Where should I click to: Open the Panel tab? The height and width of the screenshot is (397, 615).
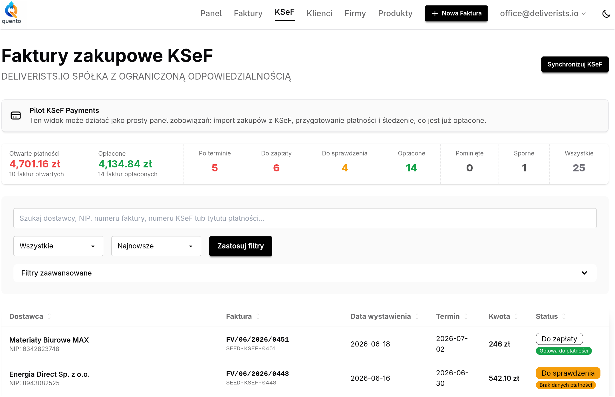211,13
